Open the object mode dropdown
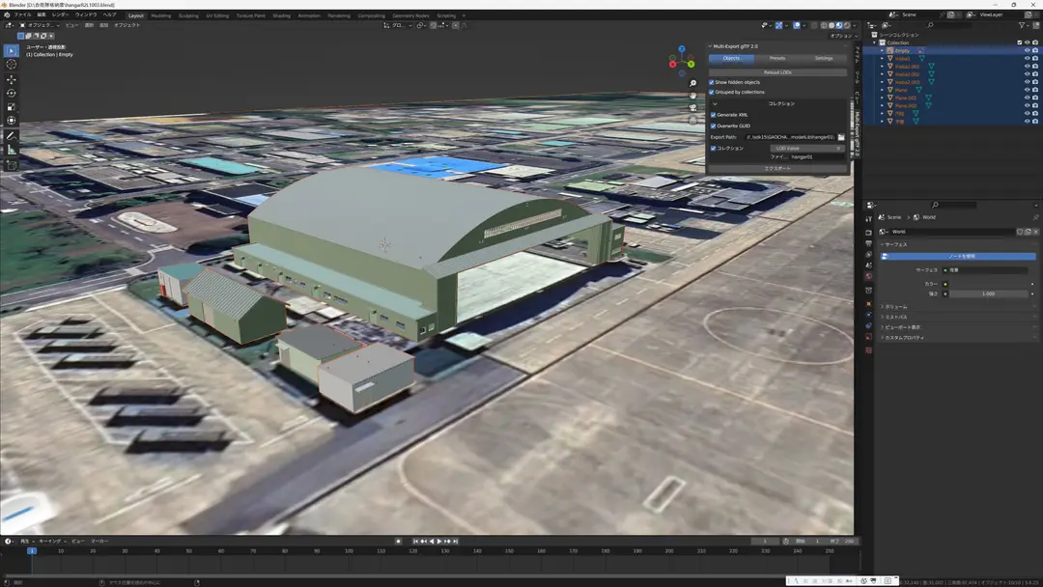 tap(40, 25)
